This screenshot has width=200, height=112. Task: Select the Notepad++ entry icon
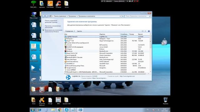coord(65,39)
